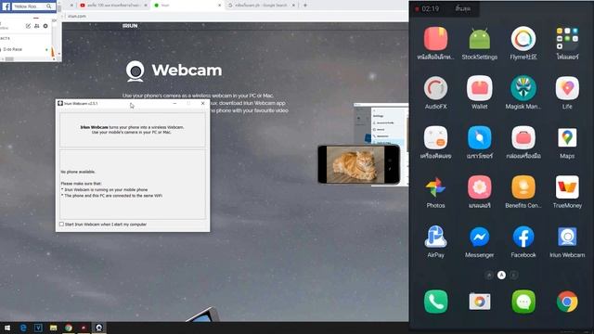Open Facebook chat settings gear
This screenshot has width=594, height=334.
45,26
